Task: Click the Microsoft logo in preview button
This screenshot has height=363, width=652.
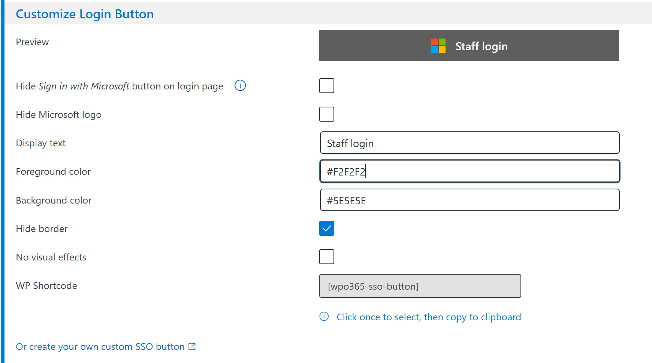Action: tap(438, 46)
